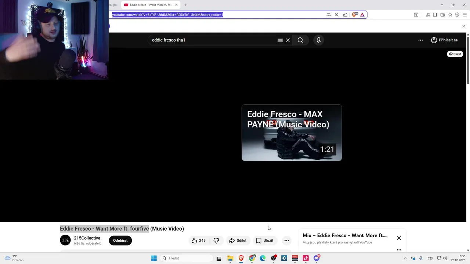Open Brave Rewards triangle icon
Screen dimensions: 470x264
click(362, 15)
